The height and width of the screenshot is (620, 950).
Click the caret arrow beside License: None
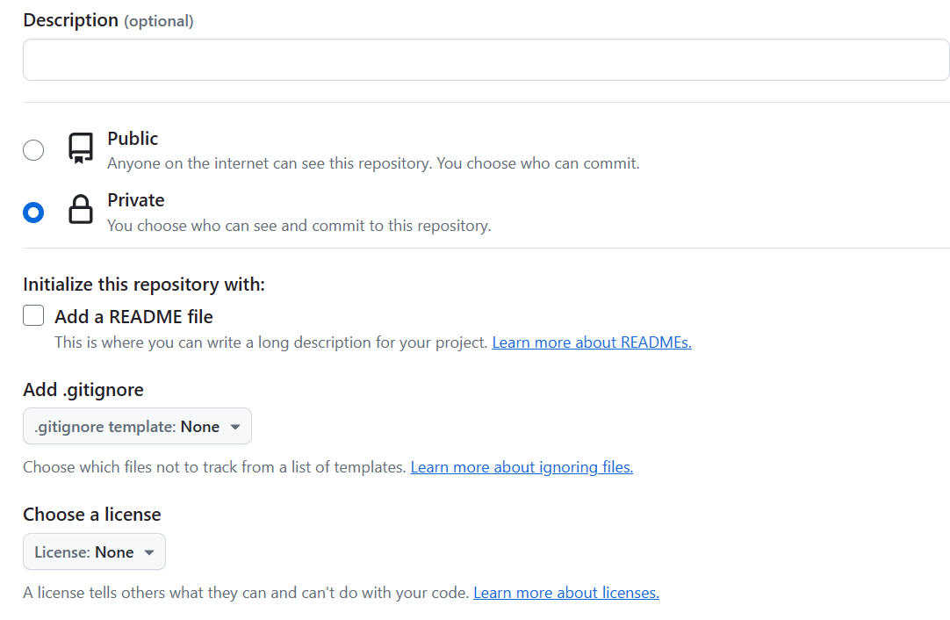click(x=149, y=552)
